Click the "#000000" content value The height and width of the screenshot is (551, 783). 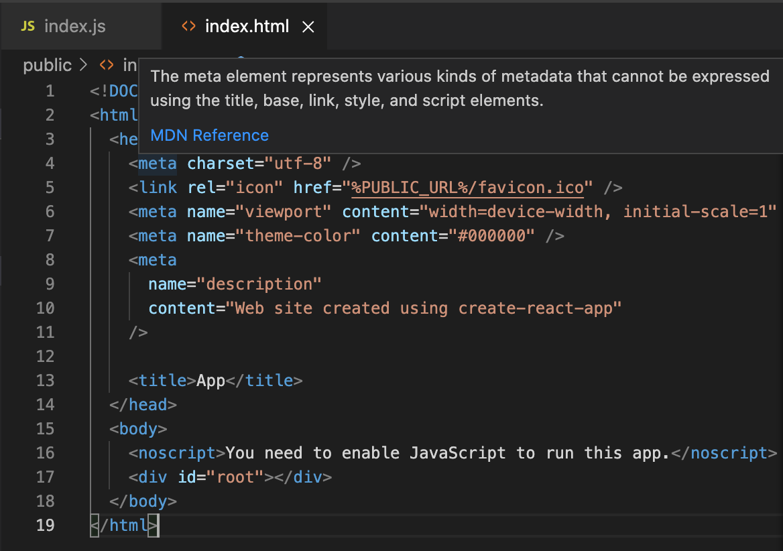(x=491, y=235)
